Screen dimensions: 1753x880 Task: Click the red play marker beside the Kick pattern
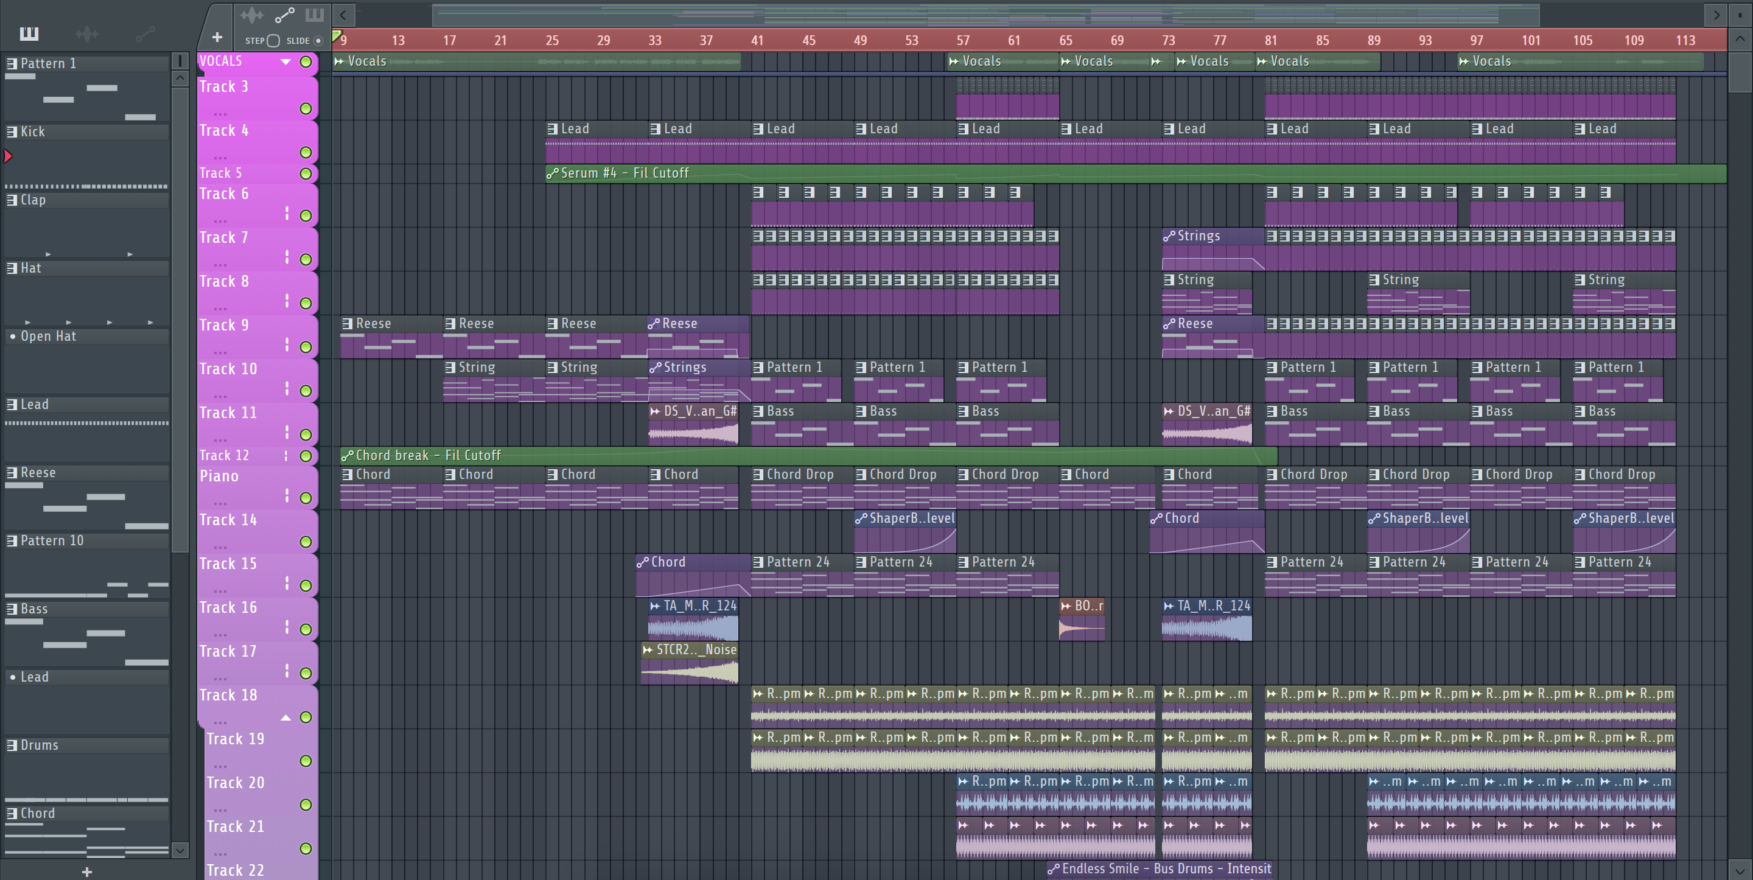8,156
